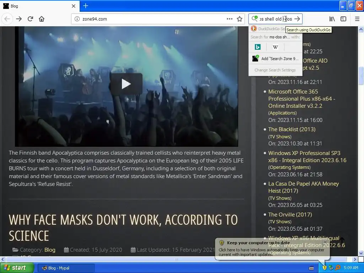Click the 5:09 AM system clock
This screenshot has height=273, width=364.
coord(351,268)
